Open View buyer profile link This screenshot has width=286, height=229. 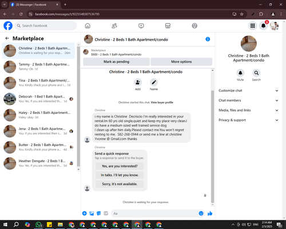click(x=162, y=102)
